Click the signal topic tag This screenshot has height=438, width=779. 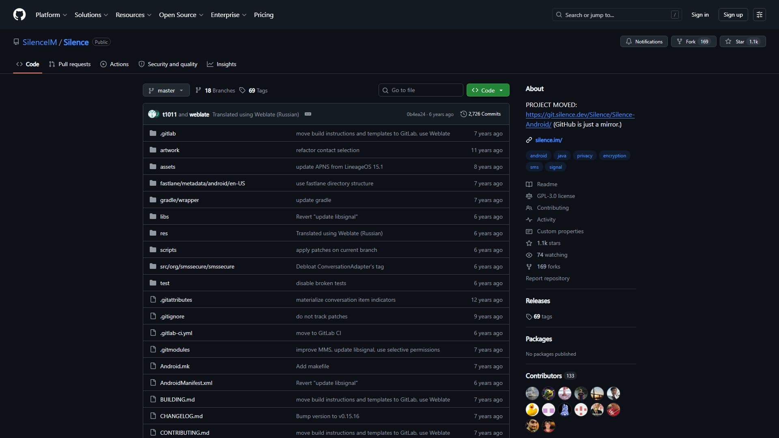click(555, 167)
